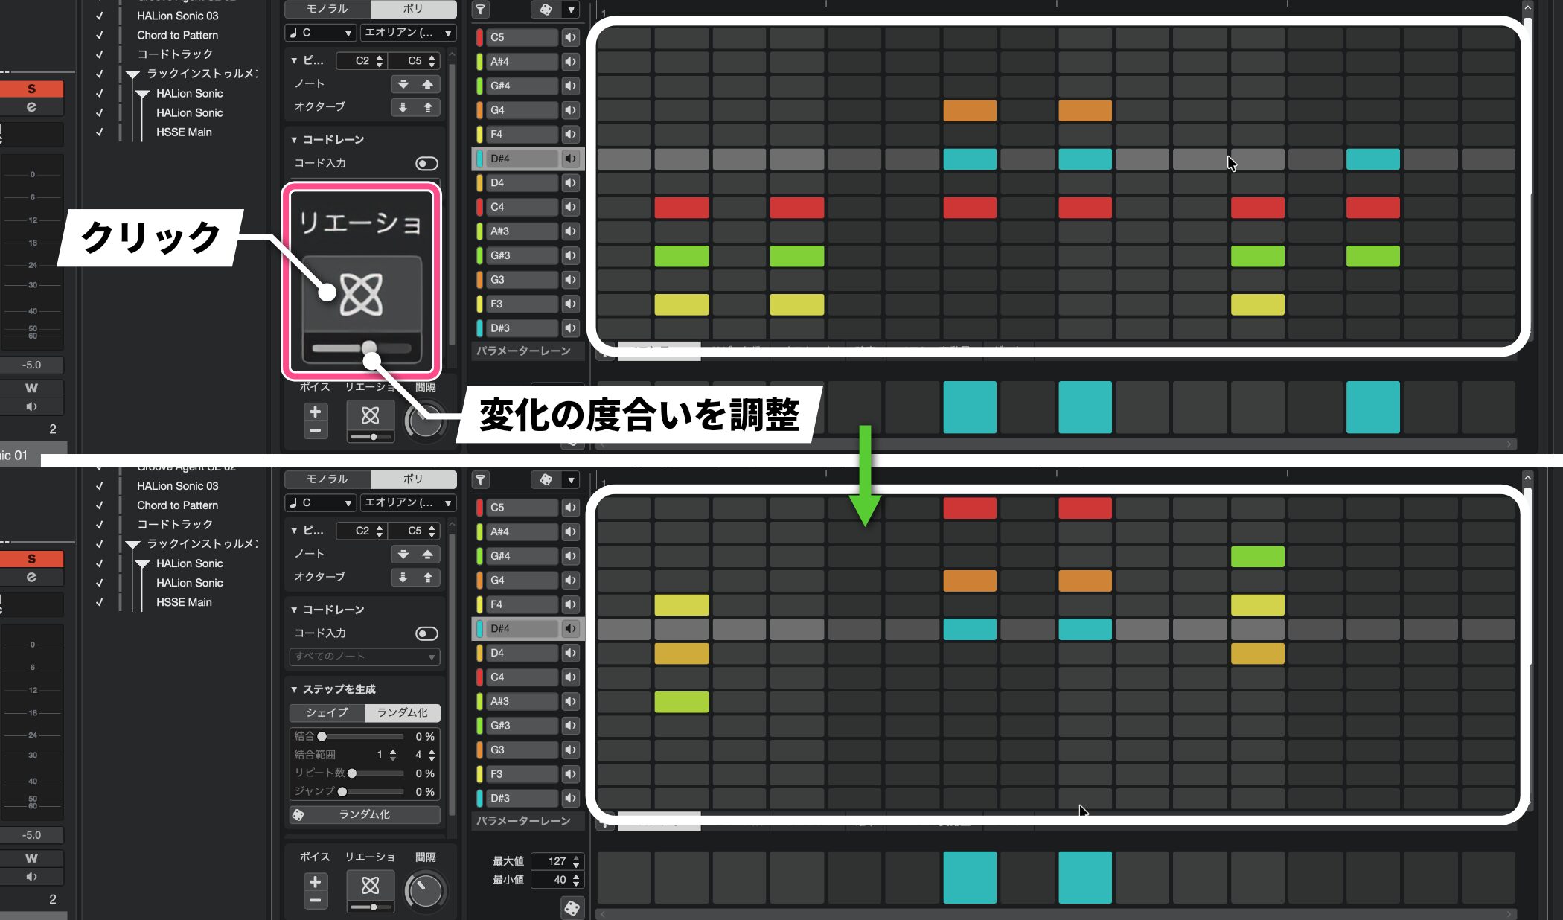
Task: Collapse the ステップを生成 section
Action: [294, 689]
